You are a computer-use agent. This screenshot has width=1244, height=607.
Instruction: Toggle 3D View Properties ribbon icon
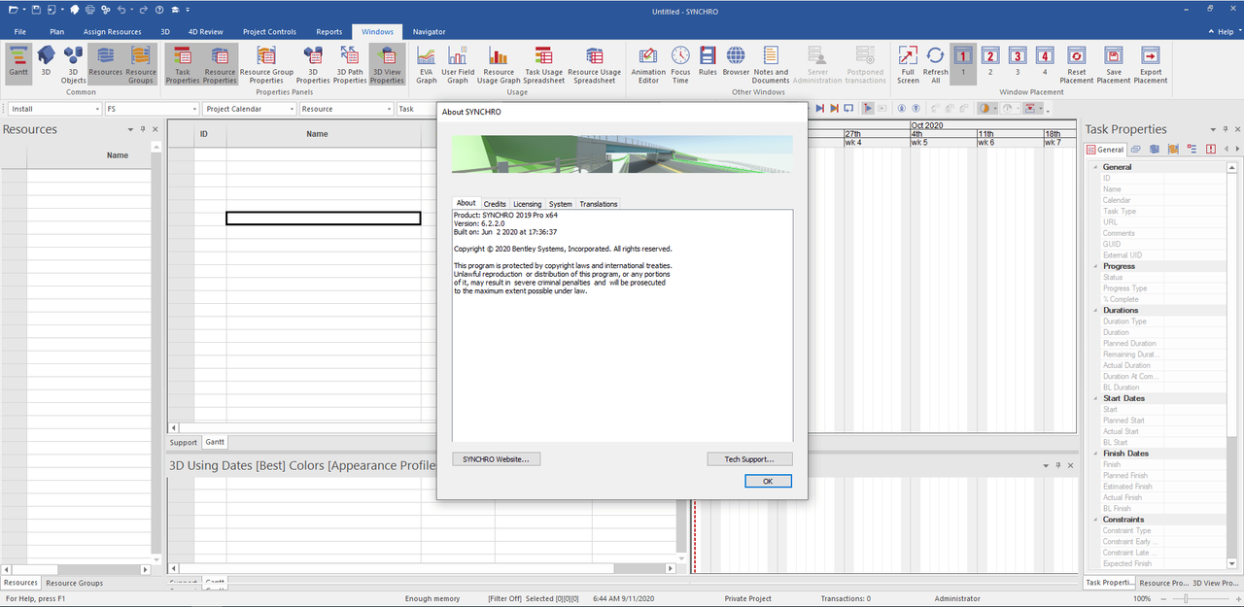pyautogui.click(x=387, y=64)
